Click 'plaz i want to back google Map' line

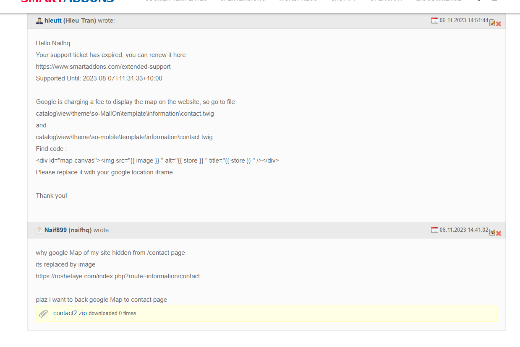point(102,300)
